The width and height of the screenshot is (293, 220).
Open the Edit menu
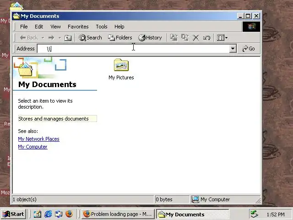tap(39, 27)
